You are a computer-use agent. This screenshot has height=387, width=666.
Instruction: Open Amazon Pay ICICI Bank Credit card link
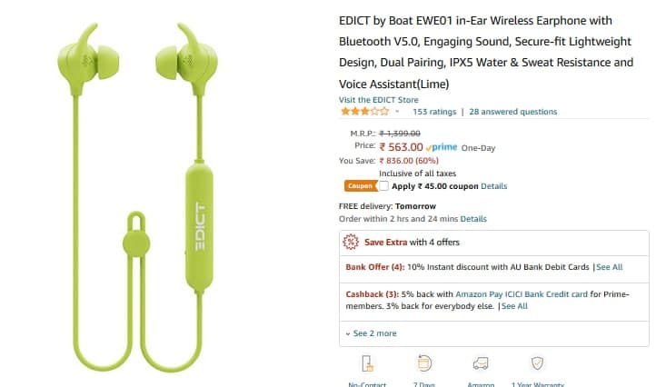tap(522, 294)
